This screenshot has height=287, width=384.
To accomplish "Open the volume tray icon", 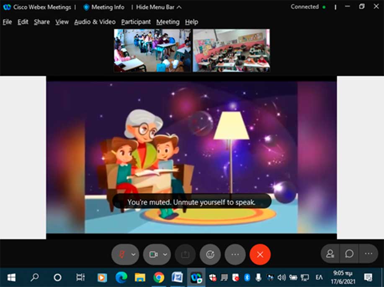I will point(282,277).
